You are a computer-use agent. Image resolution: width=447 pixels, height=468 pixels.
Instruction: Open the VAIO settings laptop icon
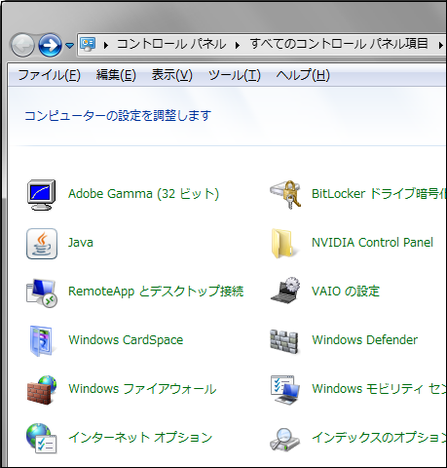[285, 291]
